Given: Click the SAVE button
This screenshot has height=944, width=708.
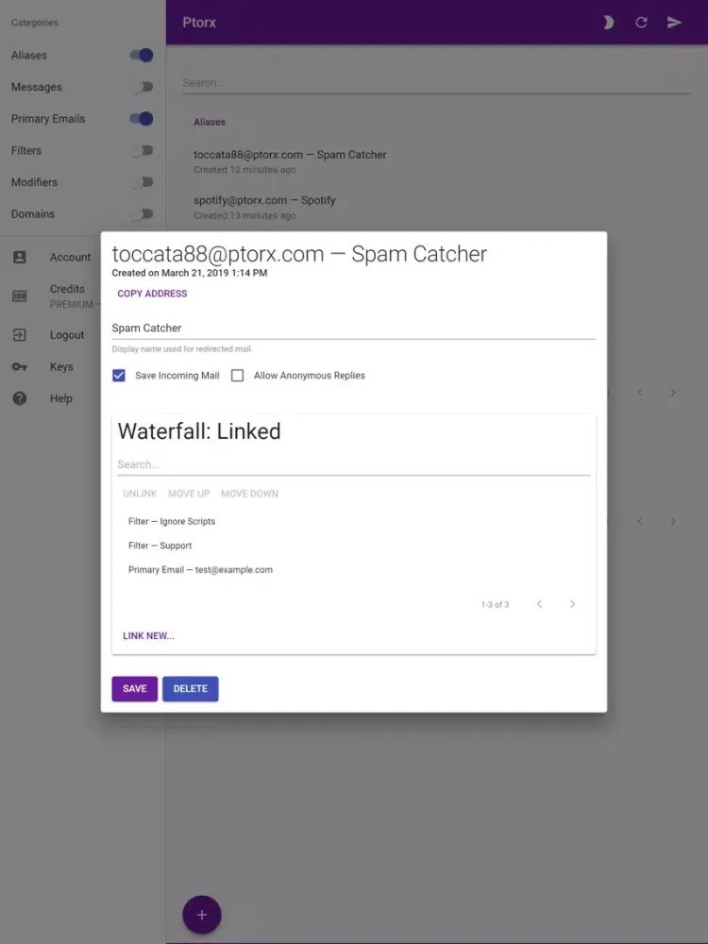Looking at the screenshot, I should tap(135, 689).
